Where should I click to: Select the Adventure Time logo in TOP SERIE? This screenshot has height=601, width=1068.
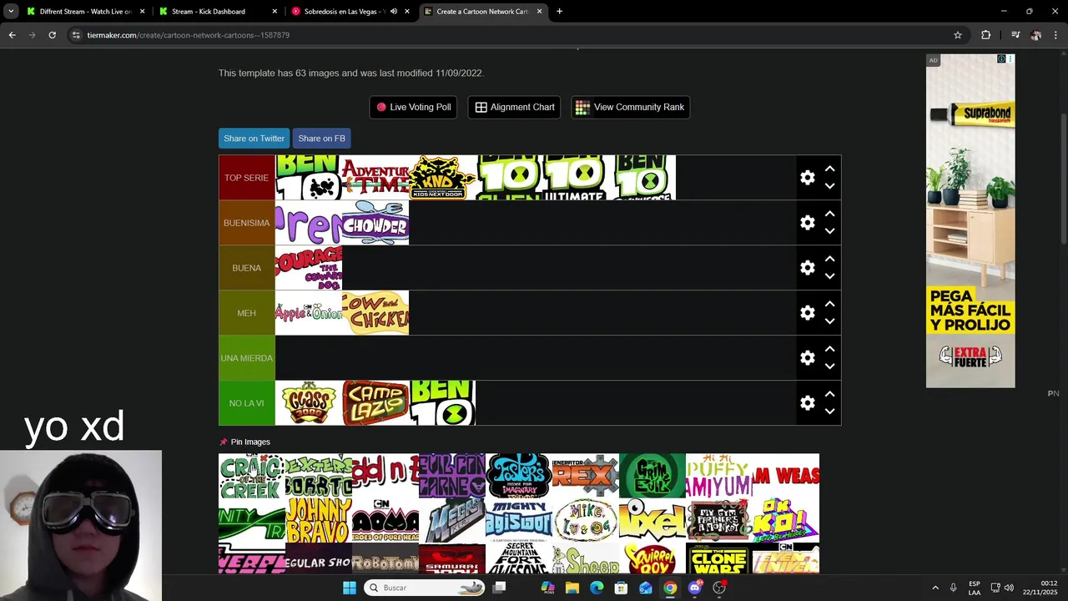[375, 178]
